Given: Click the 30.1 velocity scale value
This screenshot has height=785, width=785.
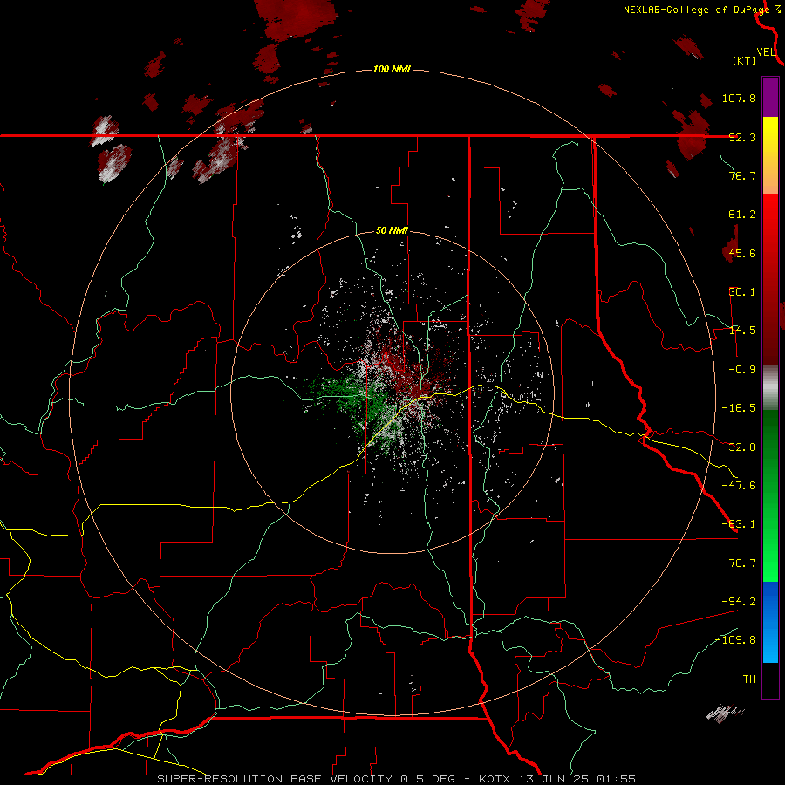Looking at the screenshot, I should pos(742,292).
